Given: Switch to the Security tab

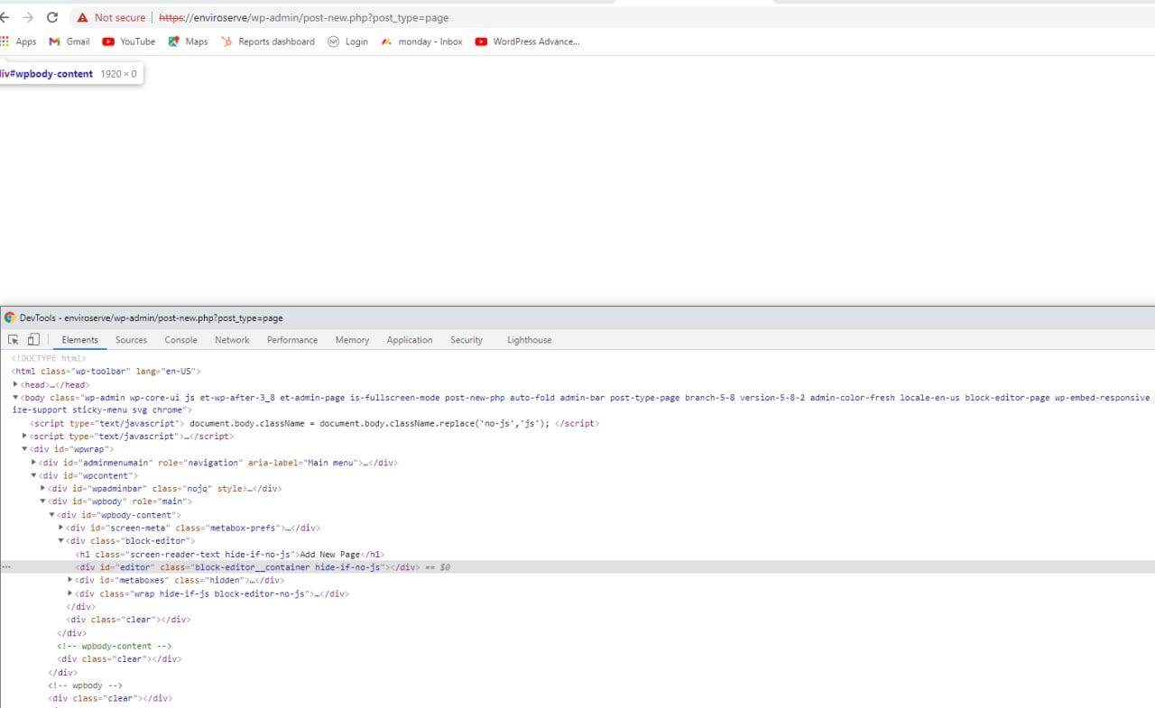Looking at the screenshot, I should (467, 340).
